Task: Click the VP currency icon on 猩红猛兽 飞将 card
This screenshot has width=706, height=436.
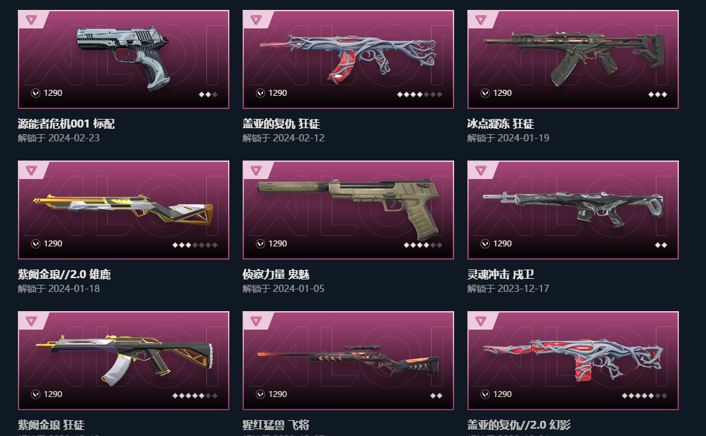Action: click(x=260, y=394)
